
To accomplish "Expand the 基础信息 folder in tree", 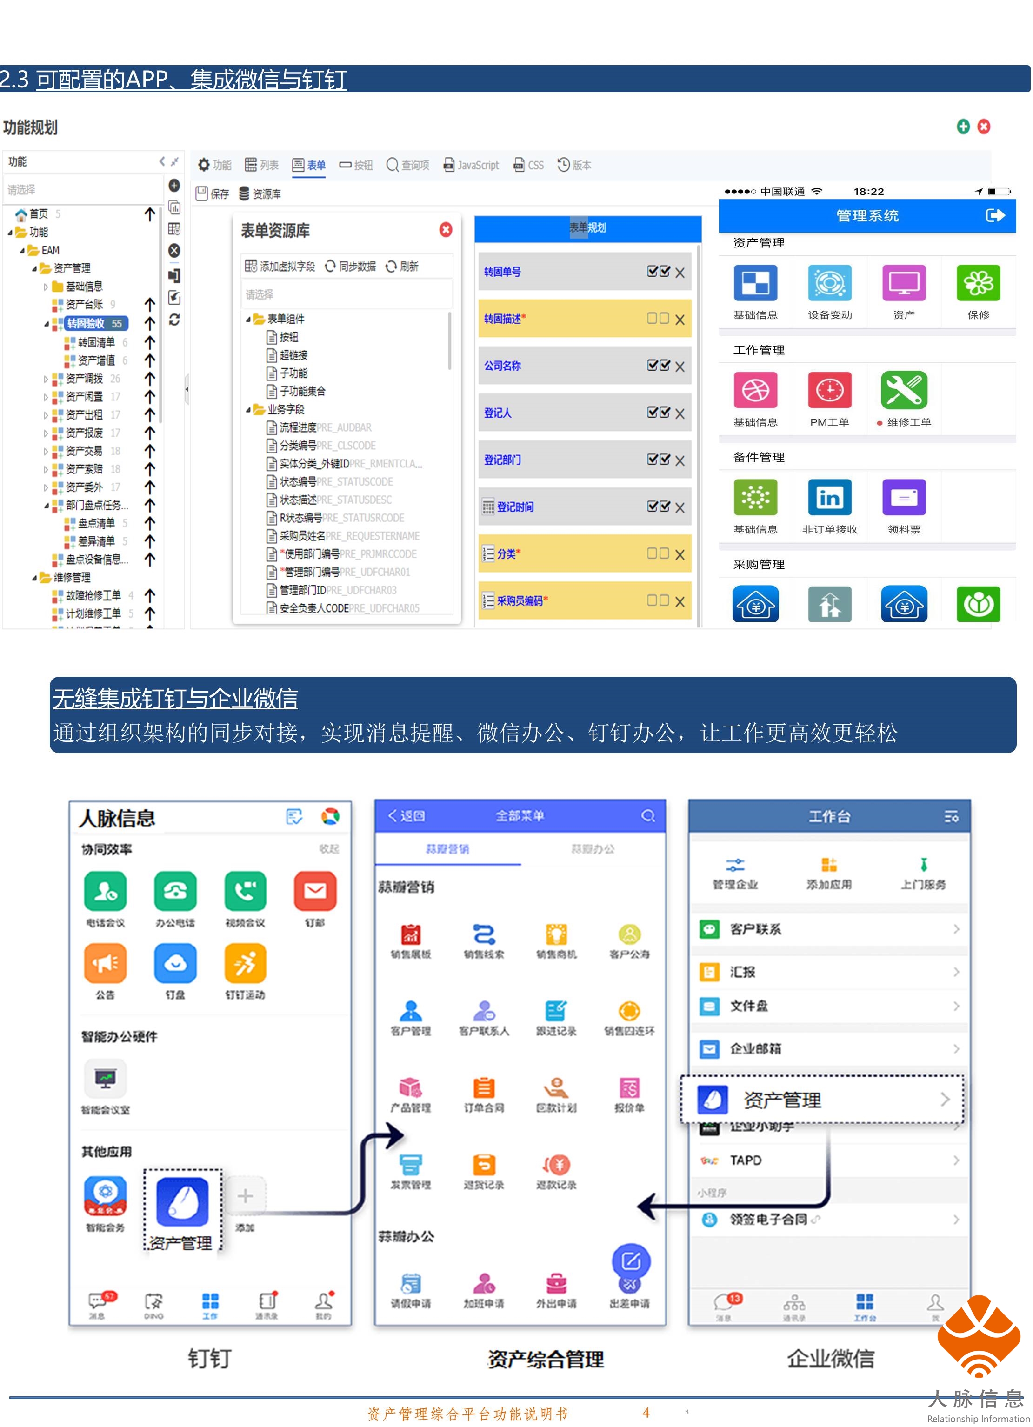I will click(46, 287).
